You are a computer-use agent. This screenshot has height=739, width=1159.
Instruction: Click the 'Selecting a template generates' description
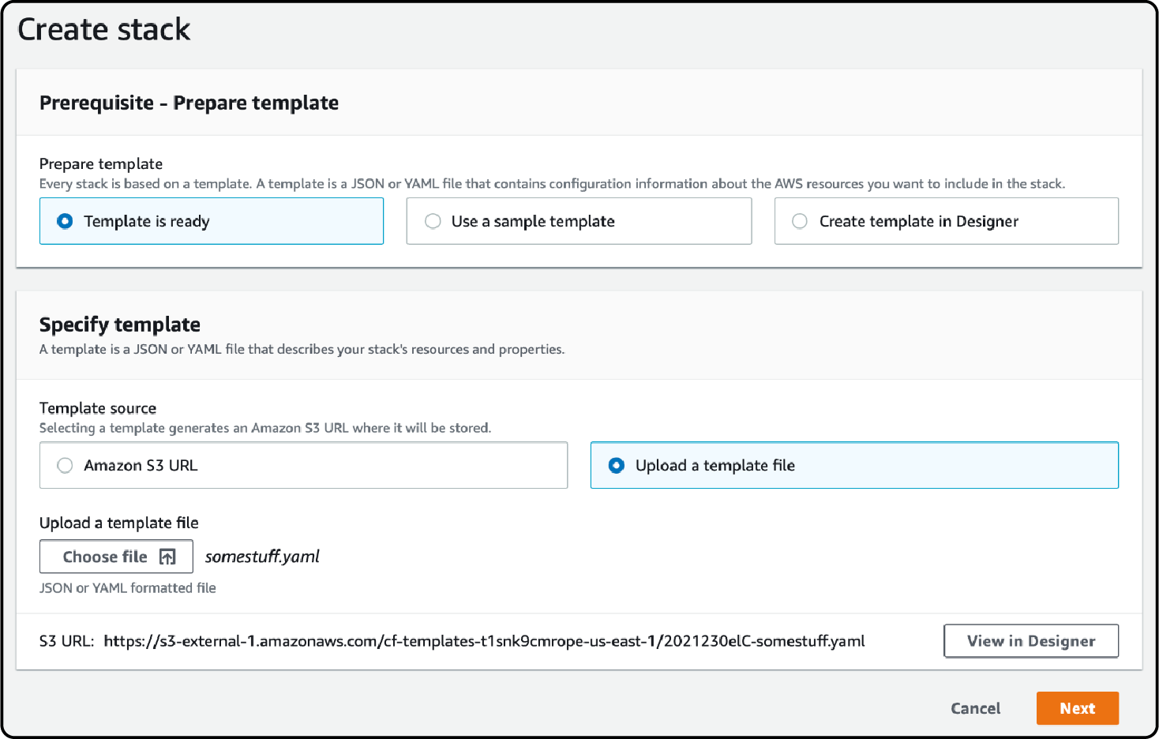click(x=265, y=428)
